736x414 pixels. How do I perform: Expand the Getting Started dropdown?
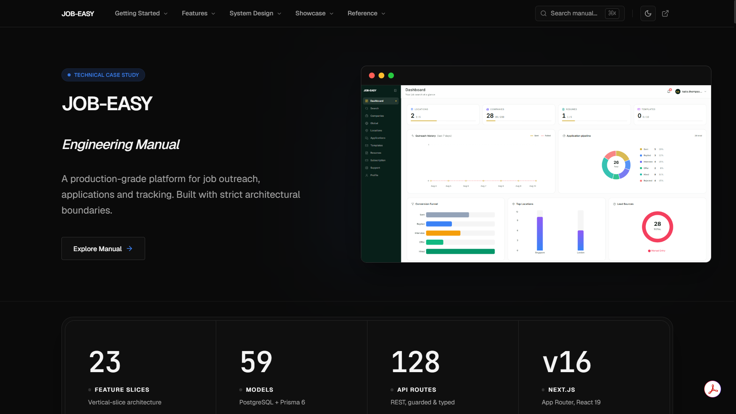point(141,13)
